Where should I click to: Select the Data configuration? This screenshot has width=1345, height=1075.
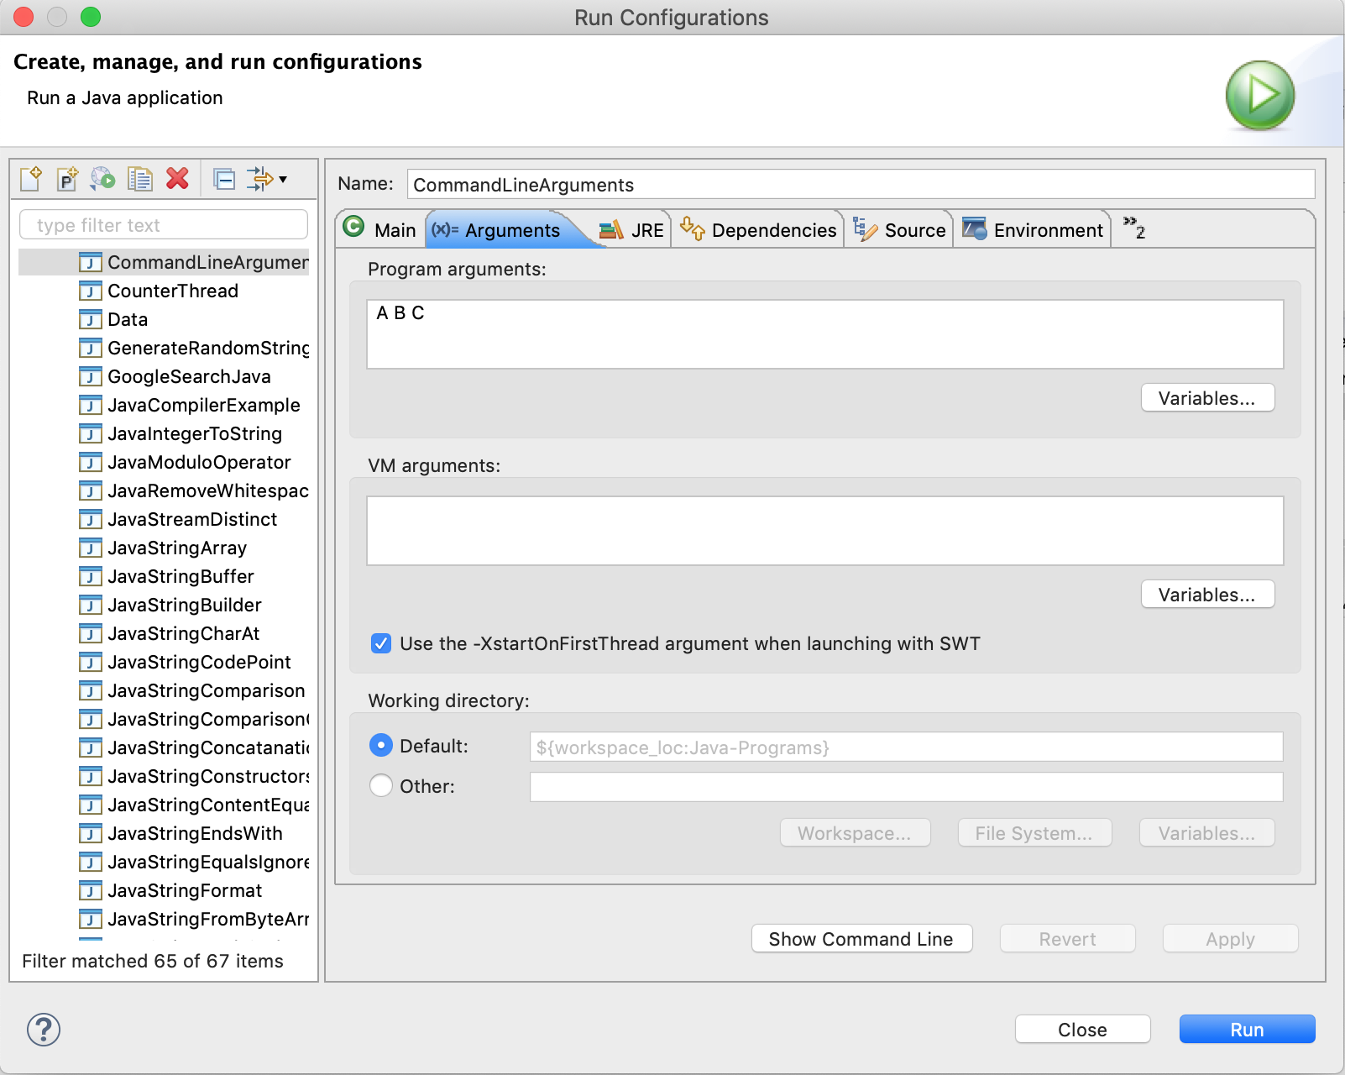(x=113, y=319)
